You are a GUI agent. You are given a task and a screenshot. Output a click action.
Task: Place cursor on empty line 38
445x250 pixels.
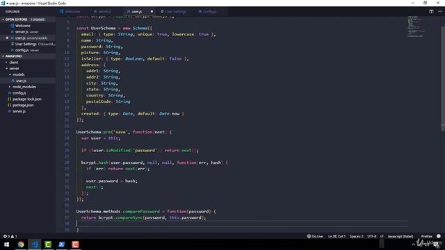(x=241, y=224)
